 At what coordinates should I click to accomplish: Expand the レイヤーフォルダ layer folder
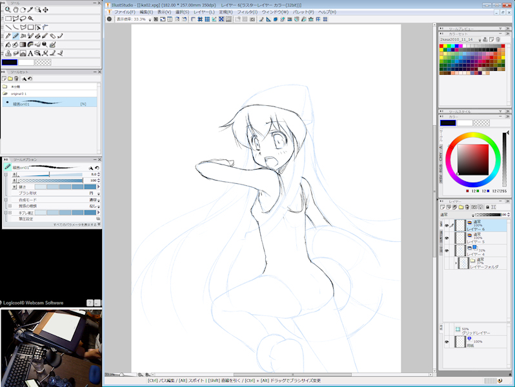point(456,263)
